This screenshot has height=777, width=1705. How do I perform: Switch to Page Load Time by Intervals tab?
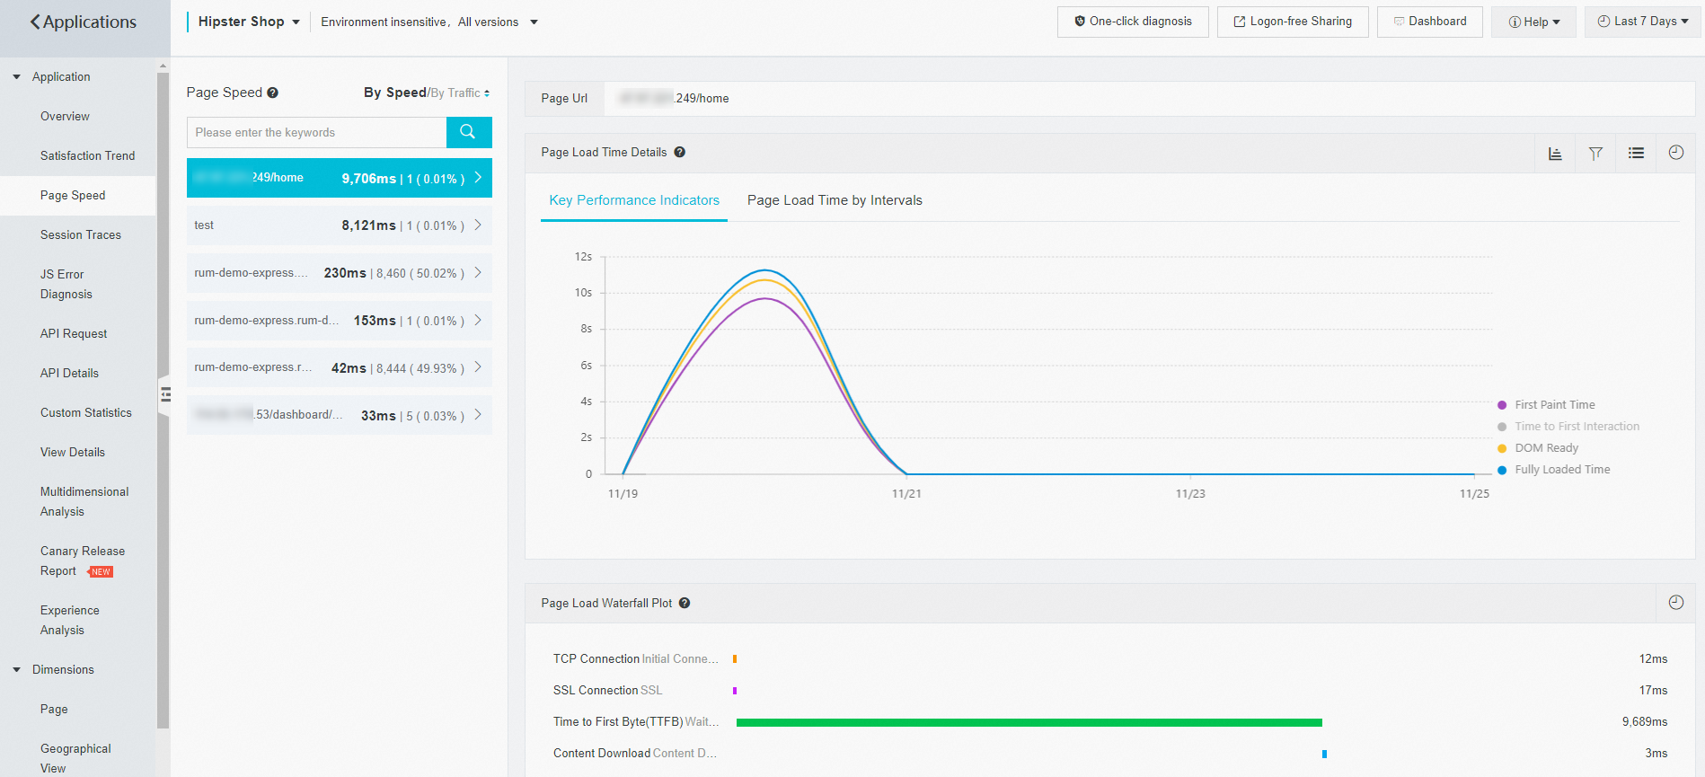tap(834, 200)
